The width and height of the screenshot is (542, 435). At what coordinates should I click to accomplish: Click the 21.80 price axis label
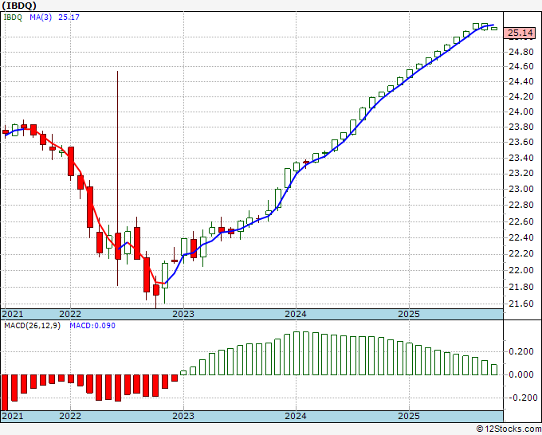[521, 287]
